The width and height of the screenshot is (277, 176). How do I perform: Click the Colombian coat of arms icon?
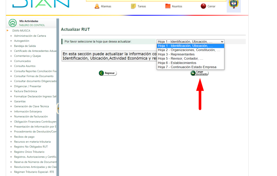click(x=233, y=5)
